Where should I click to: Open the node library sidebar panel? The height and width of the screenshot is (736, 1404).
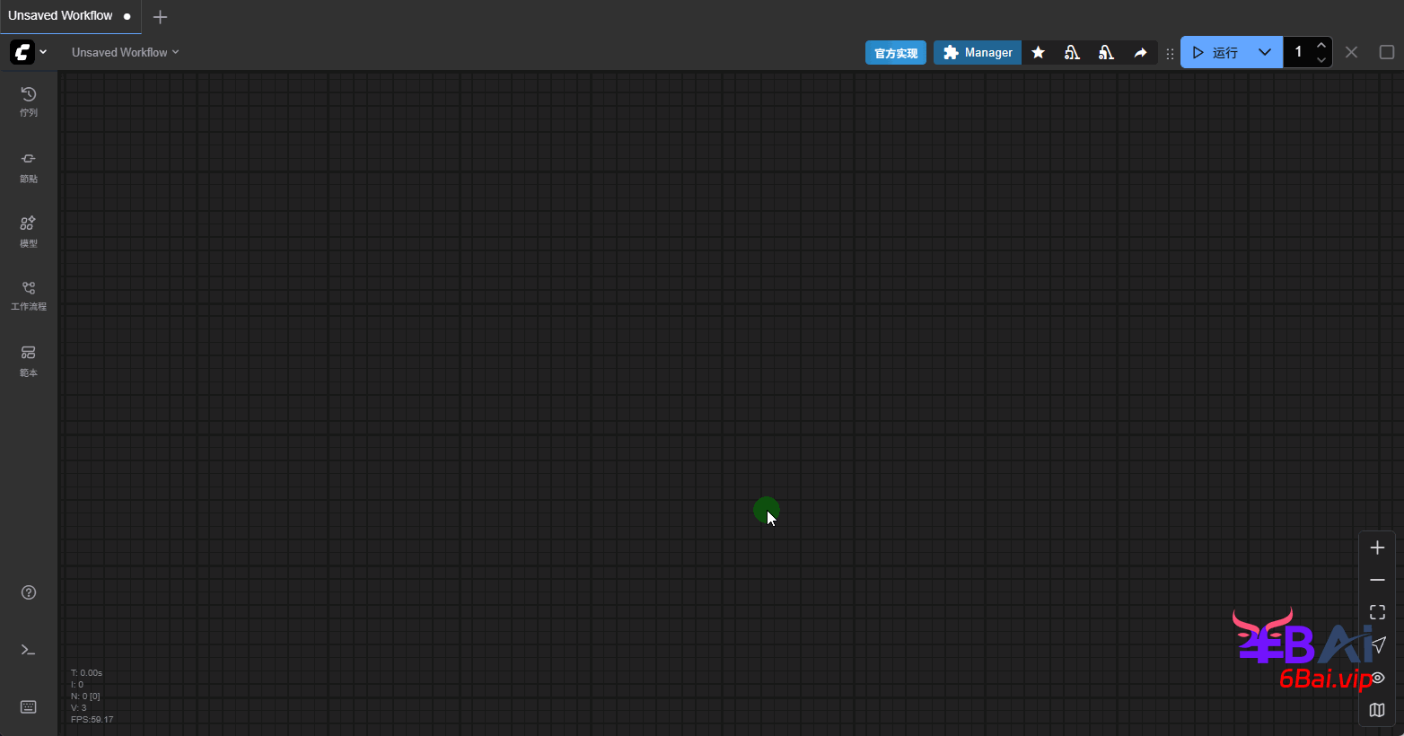(29, 166)
